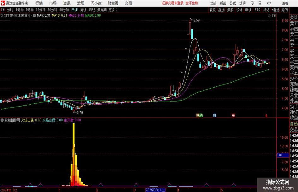Switch to the 分时 period tab
The image size is (298, 192).
(x=10, y=10)
